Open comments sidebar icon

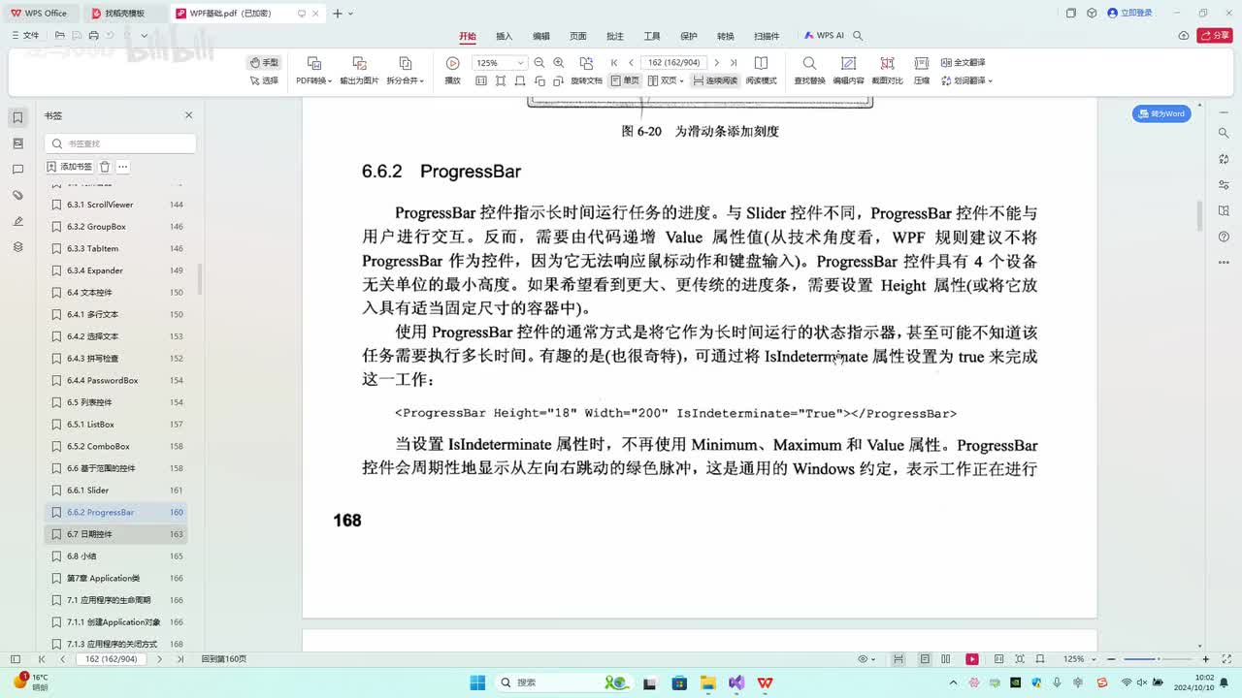[17, 170]
